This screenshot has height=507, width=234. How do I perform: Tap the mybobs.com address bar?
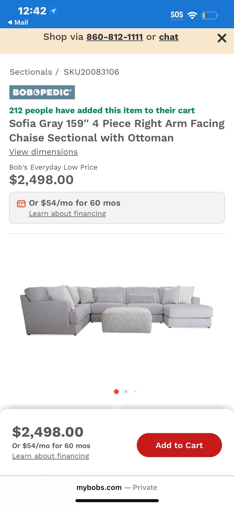click(117, 487)
